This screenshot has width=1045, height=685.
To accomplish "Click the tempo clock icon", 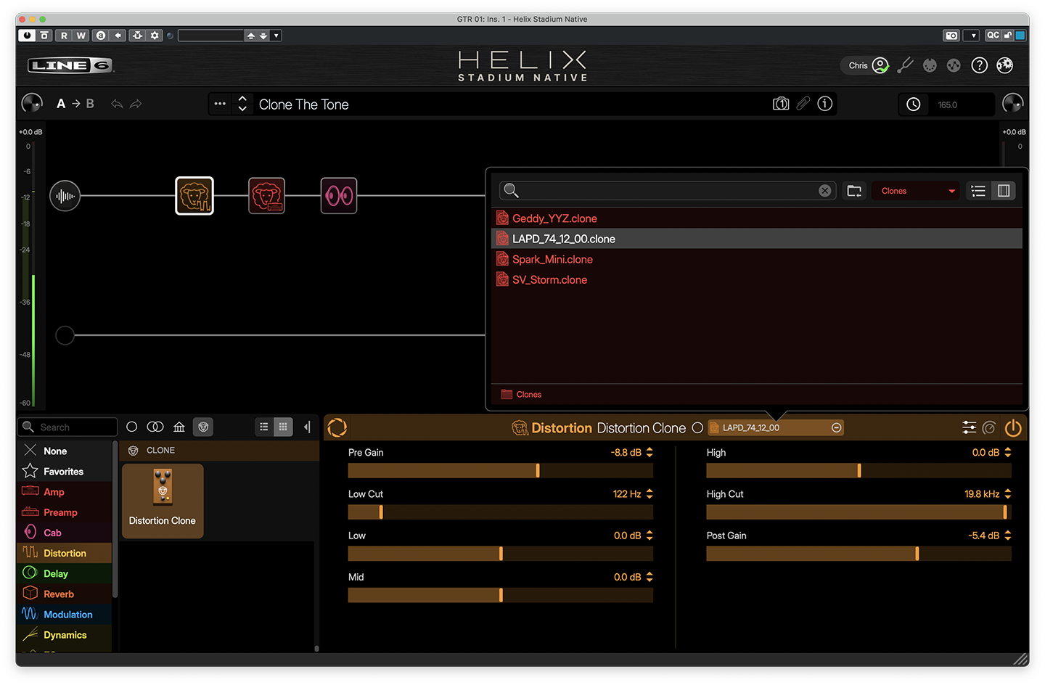I will click(x=914, y=104).
